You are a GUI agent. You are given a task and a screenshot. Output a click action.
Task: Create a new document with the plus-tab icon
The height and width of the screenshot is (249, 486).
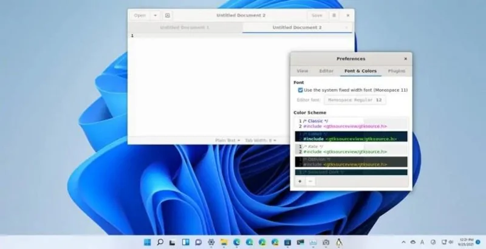click(x=168, y=15)
